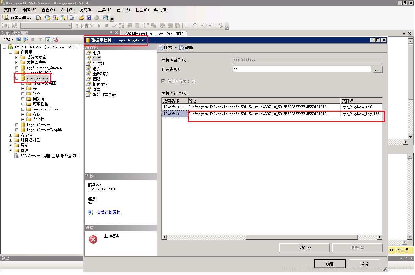Open the Help (帮助) menu
415x275 pixels.
click(x=161, y=10)
